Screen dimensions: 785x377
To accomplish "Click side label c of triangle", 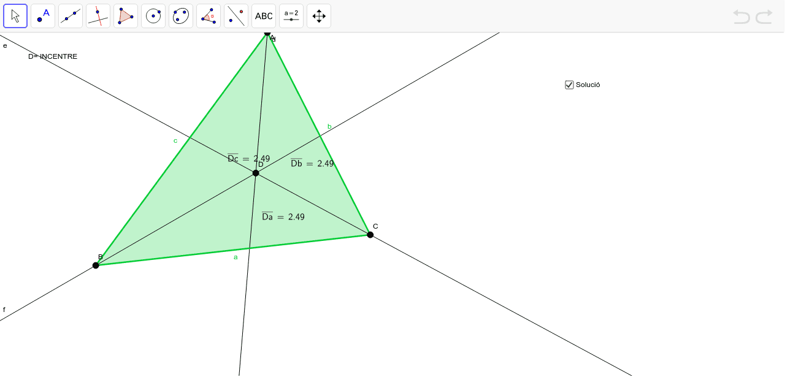I will pos(175,141).
